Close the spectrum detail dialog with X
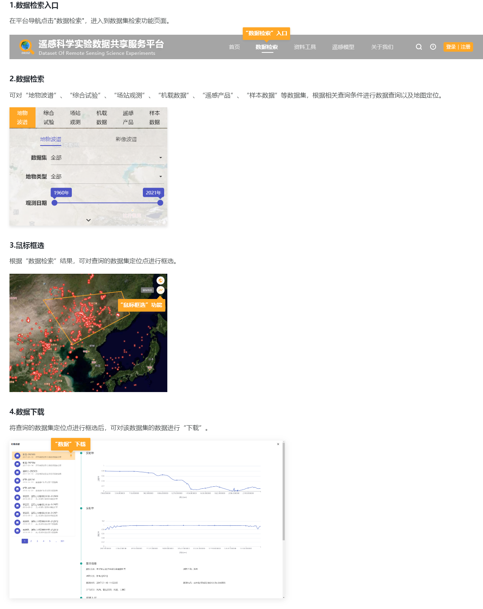Screen dimensions: 483x609 click(x=278, y=444)
